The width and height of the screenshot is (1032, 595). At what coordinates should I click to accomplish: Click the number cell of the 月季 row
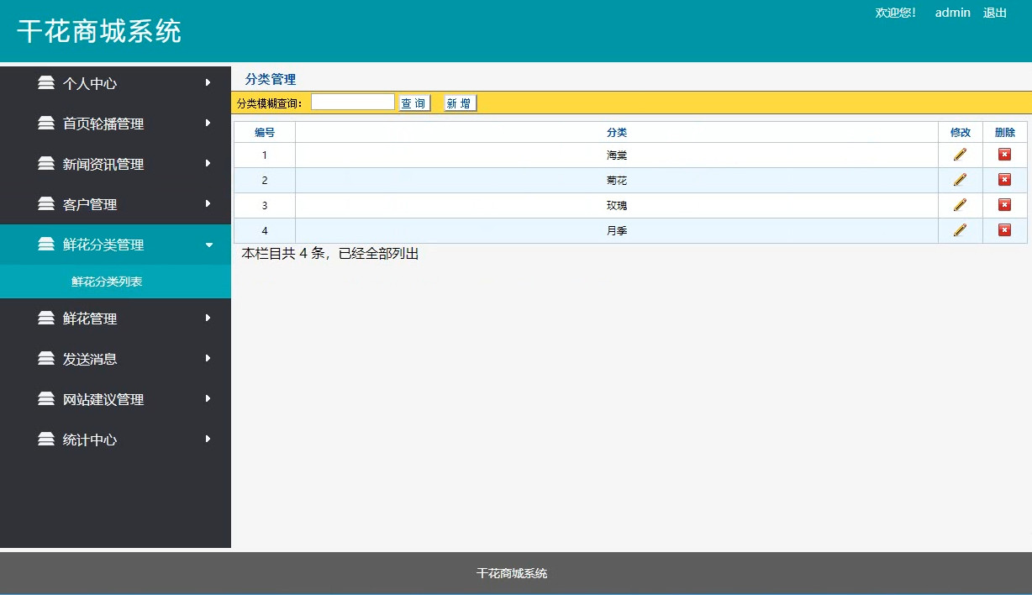click(x=265, y=231)
